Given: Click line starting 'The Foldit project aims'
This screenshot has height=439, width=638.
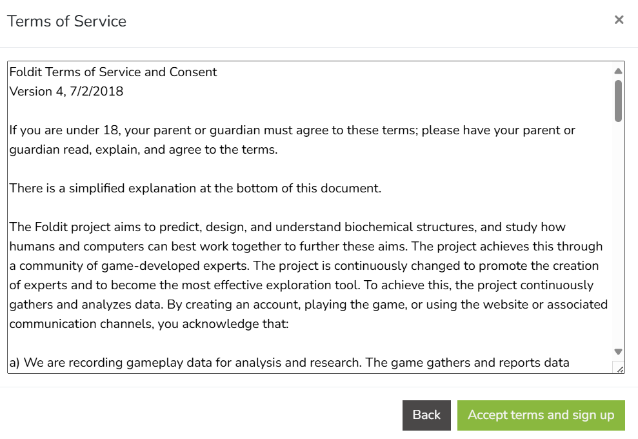Looking at the screenshot, I should 287,227.
